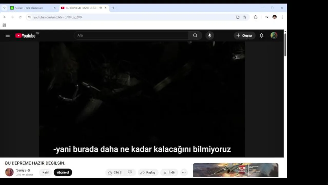328x185 pixels.
Task: Open Chrome profile avatar
Action: pos(274,17)
